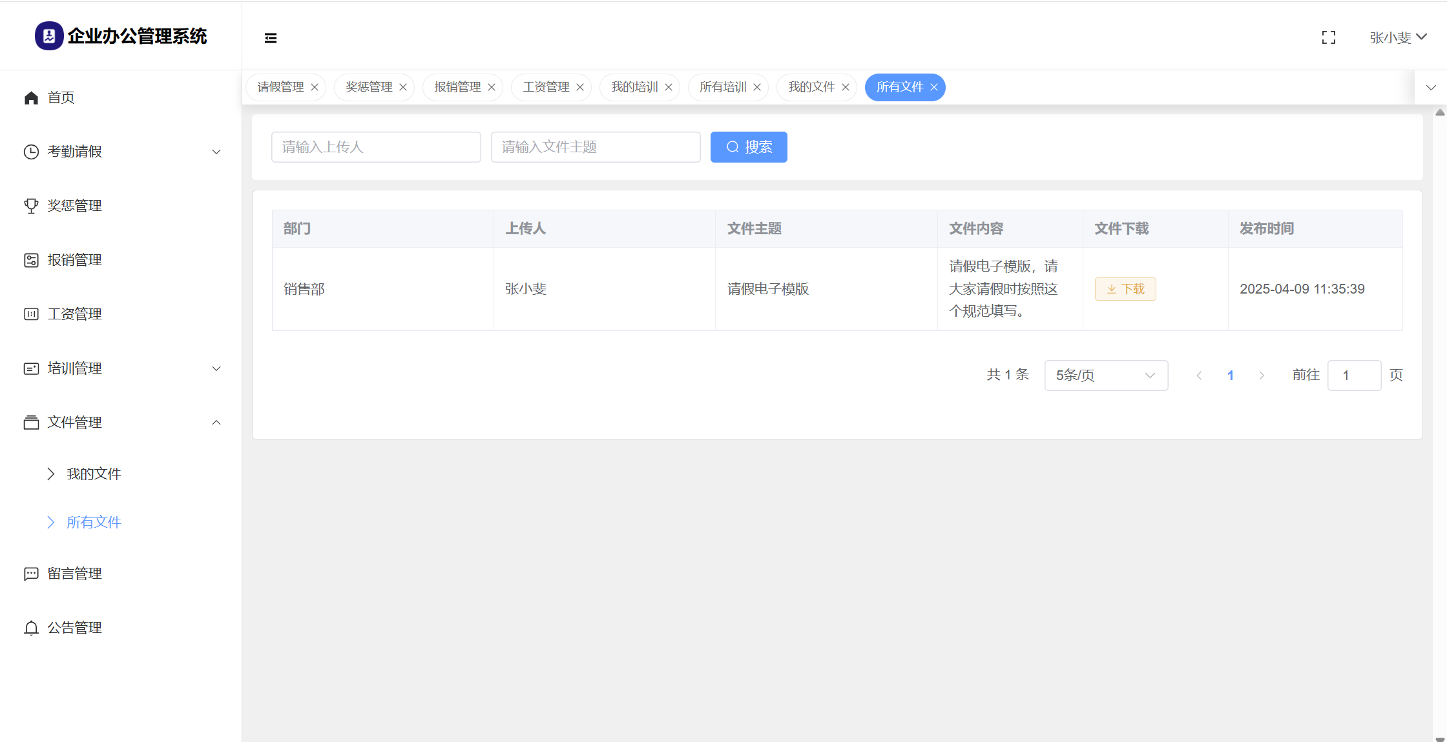Image resolution: width=1447 pixels, height=742 pixels.
Task: Close the 请假管理 tab
Action: tap(315, 87)
